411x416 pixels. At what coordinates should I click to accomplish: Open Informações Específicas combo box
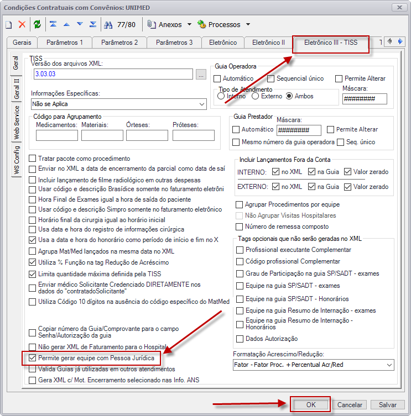119,104
